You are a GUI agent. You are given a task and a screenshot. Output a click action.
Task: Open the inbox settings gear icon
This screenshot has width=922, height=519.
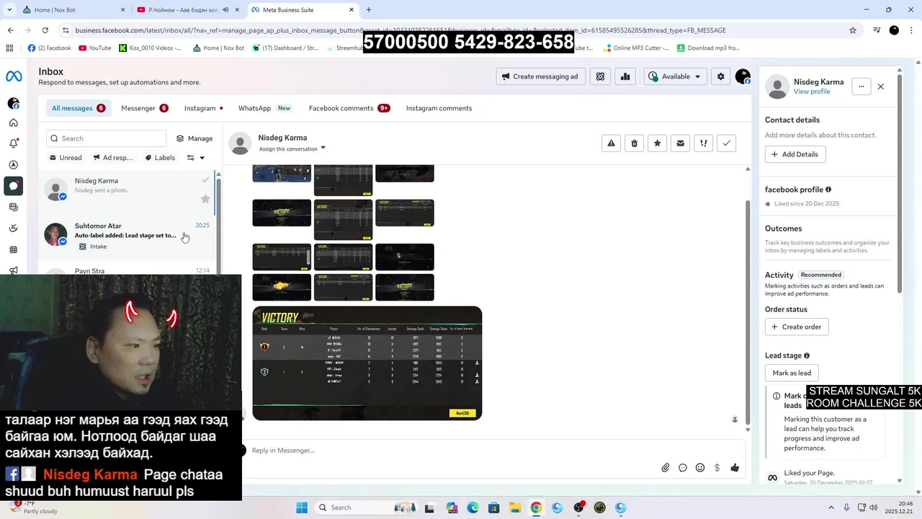coord(720,76)
